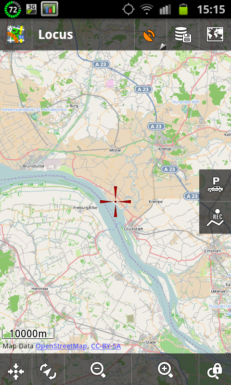This screenshot has width=231, height=385.
Task: Tap the 10000m map scale bar
Action: click(x=28, y=334)
